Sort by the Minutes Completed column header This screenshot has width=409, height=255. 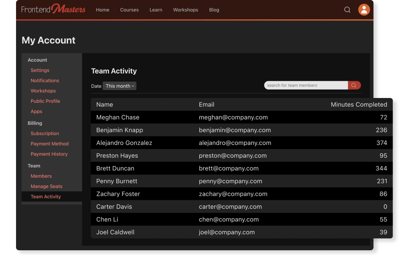click(x=359, y=105)
